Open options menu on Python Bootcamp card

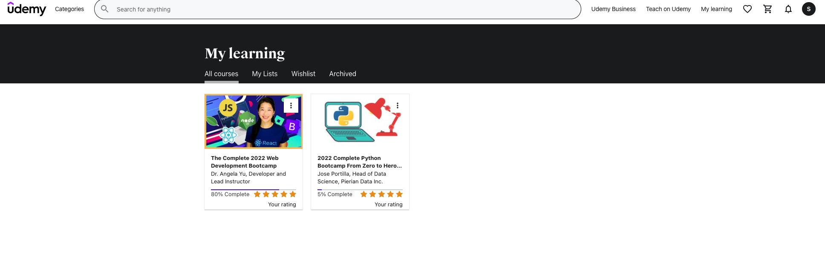click(398, 106)
